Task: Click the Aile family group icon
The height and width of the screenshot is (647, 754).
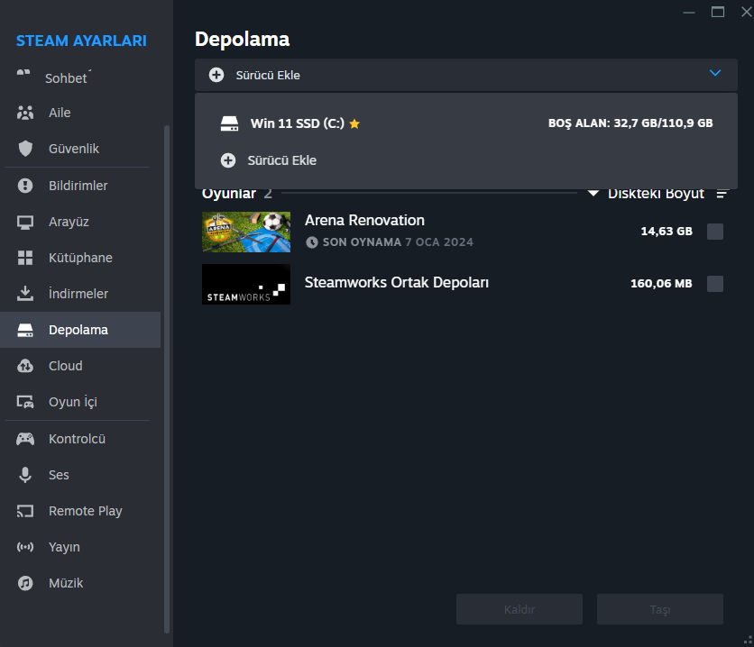Action: [x=25, y=113]
